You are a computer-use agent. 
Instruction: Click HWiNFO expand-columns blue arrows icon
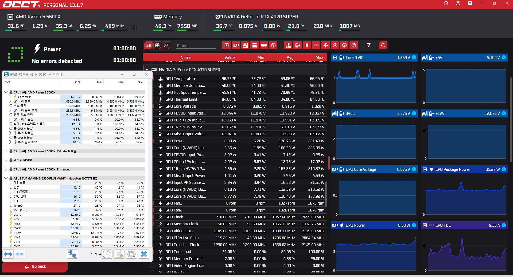[8, 254]
